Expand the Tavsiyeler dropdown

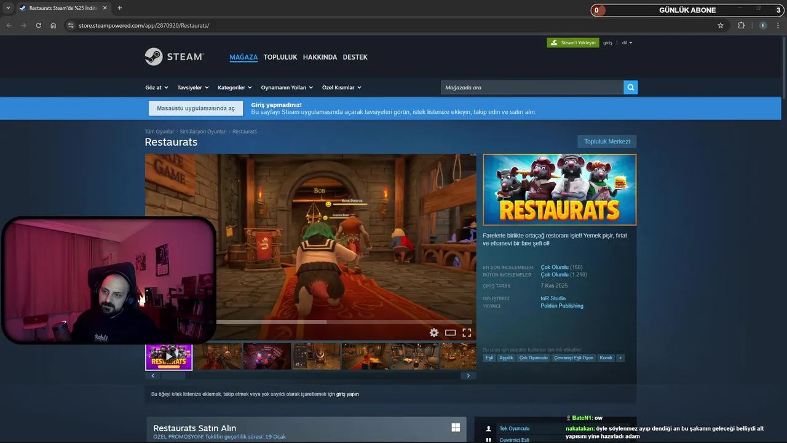(193, 87)
